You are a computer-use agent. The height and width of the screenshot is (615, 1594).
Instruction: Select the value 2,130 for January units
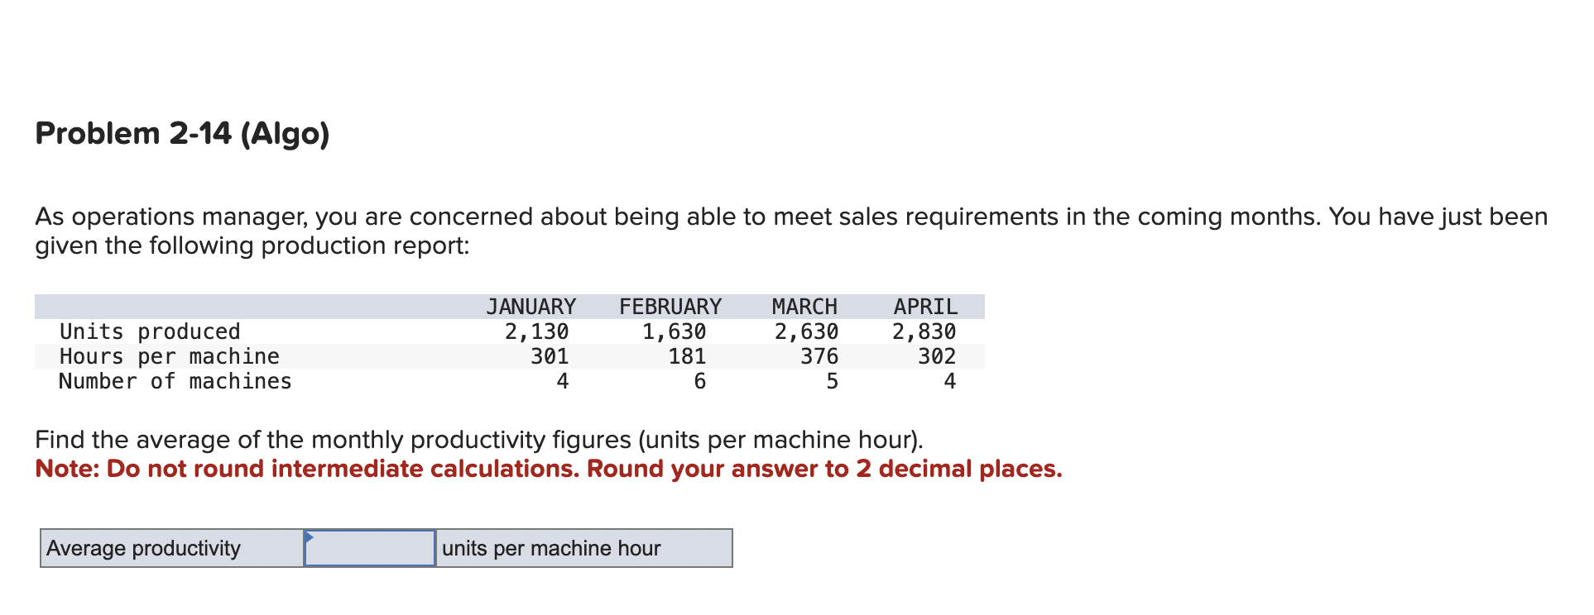(x=536, y=331)
